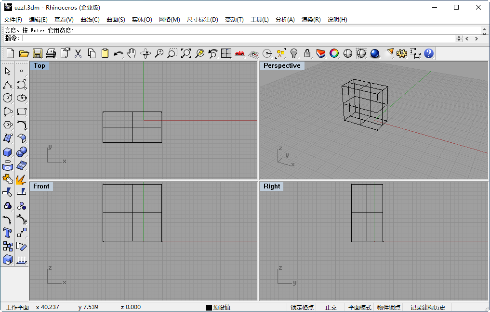This screenshot has height=312, width=490.
Task: Click the command history scrollbar
Action: click(484, 31)
